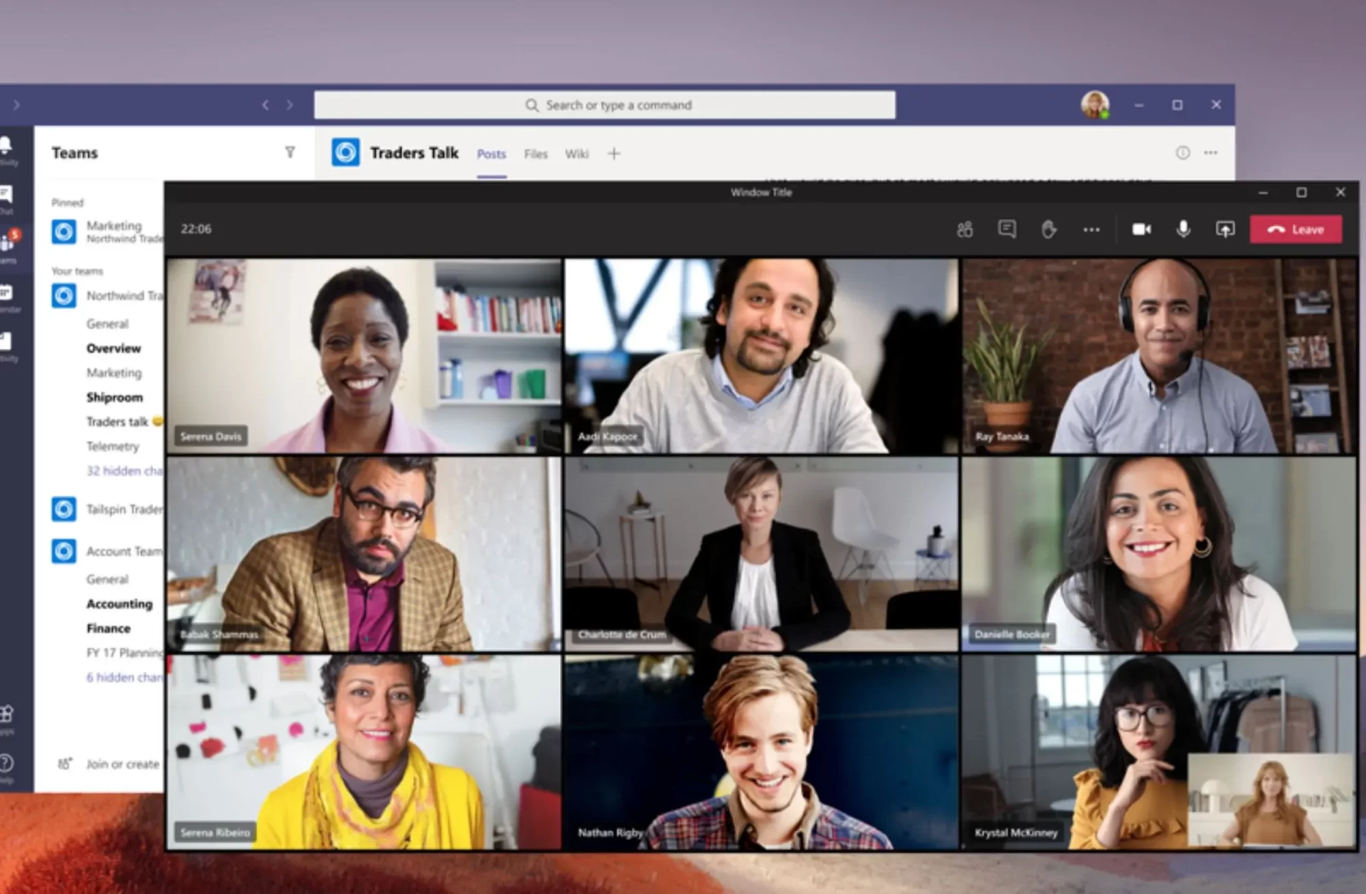Open user profile avatar in title bar
The height and width of the screenshot is (894, 1366).
1095,104
